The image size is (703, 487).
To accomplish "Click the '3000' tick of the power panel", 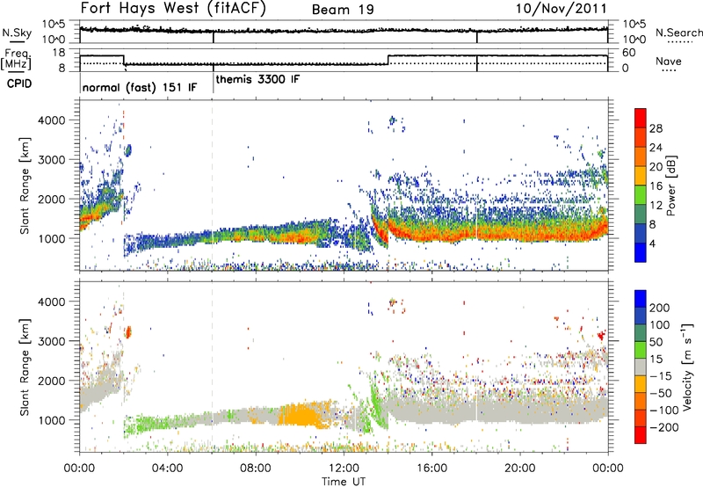I will pos(51,160).
